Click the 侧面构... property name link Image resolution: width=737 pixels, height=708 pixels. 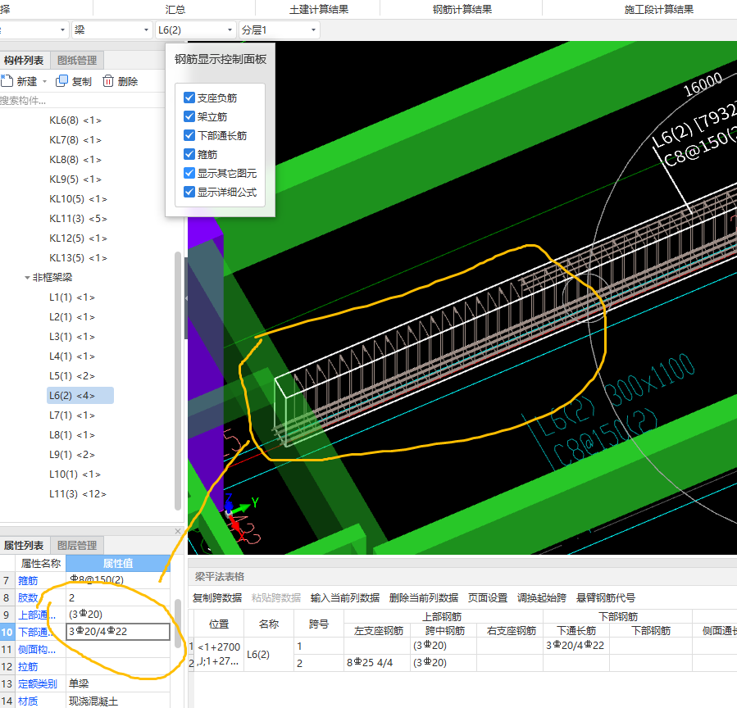pyautogui.click(x=37, y=649)
